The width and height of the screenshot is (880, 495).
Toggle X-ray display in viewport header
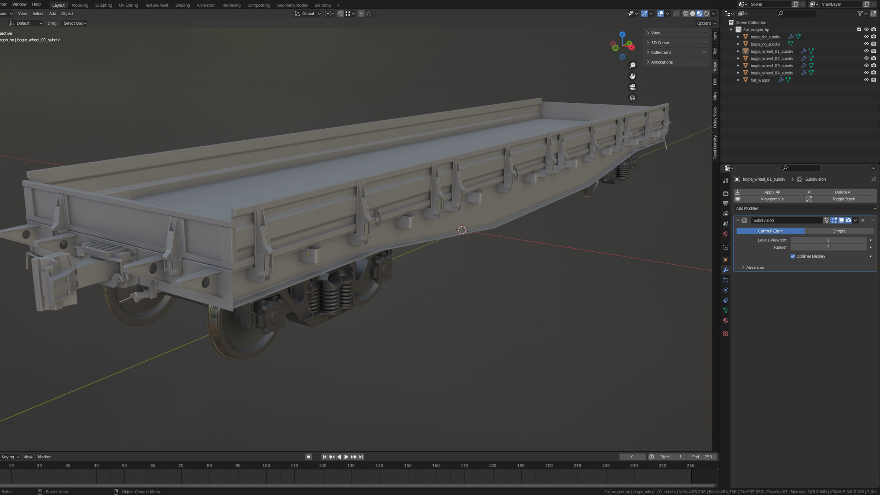(676, 14)
